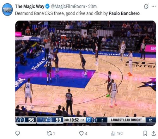View post analytics bar chart icon
This screenshot has width=158, height=139.
[113, 133]
